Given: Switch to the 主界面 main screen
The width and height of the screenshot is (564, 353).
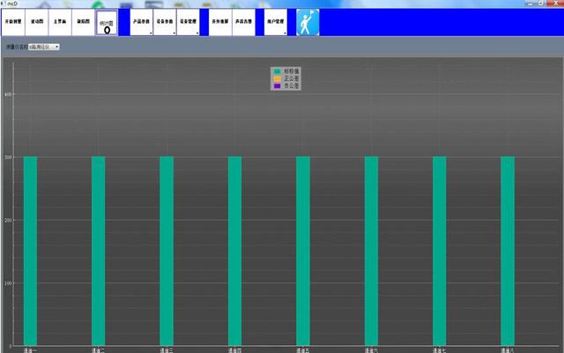Looking at the screenshot, I should point(59,23).
